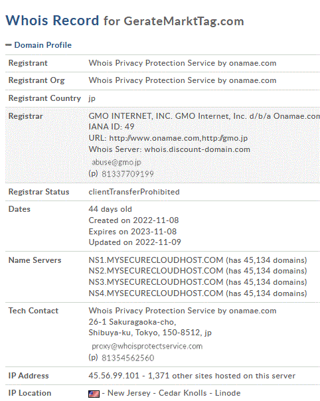Click the US flag icon in IP Location
This screenshot has width=320, height=401.
click(x=94, y=394)
